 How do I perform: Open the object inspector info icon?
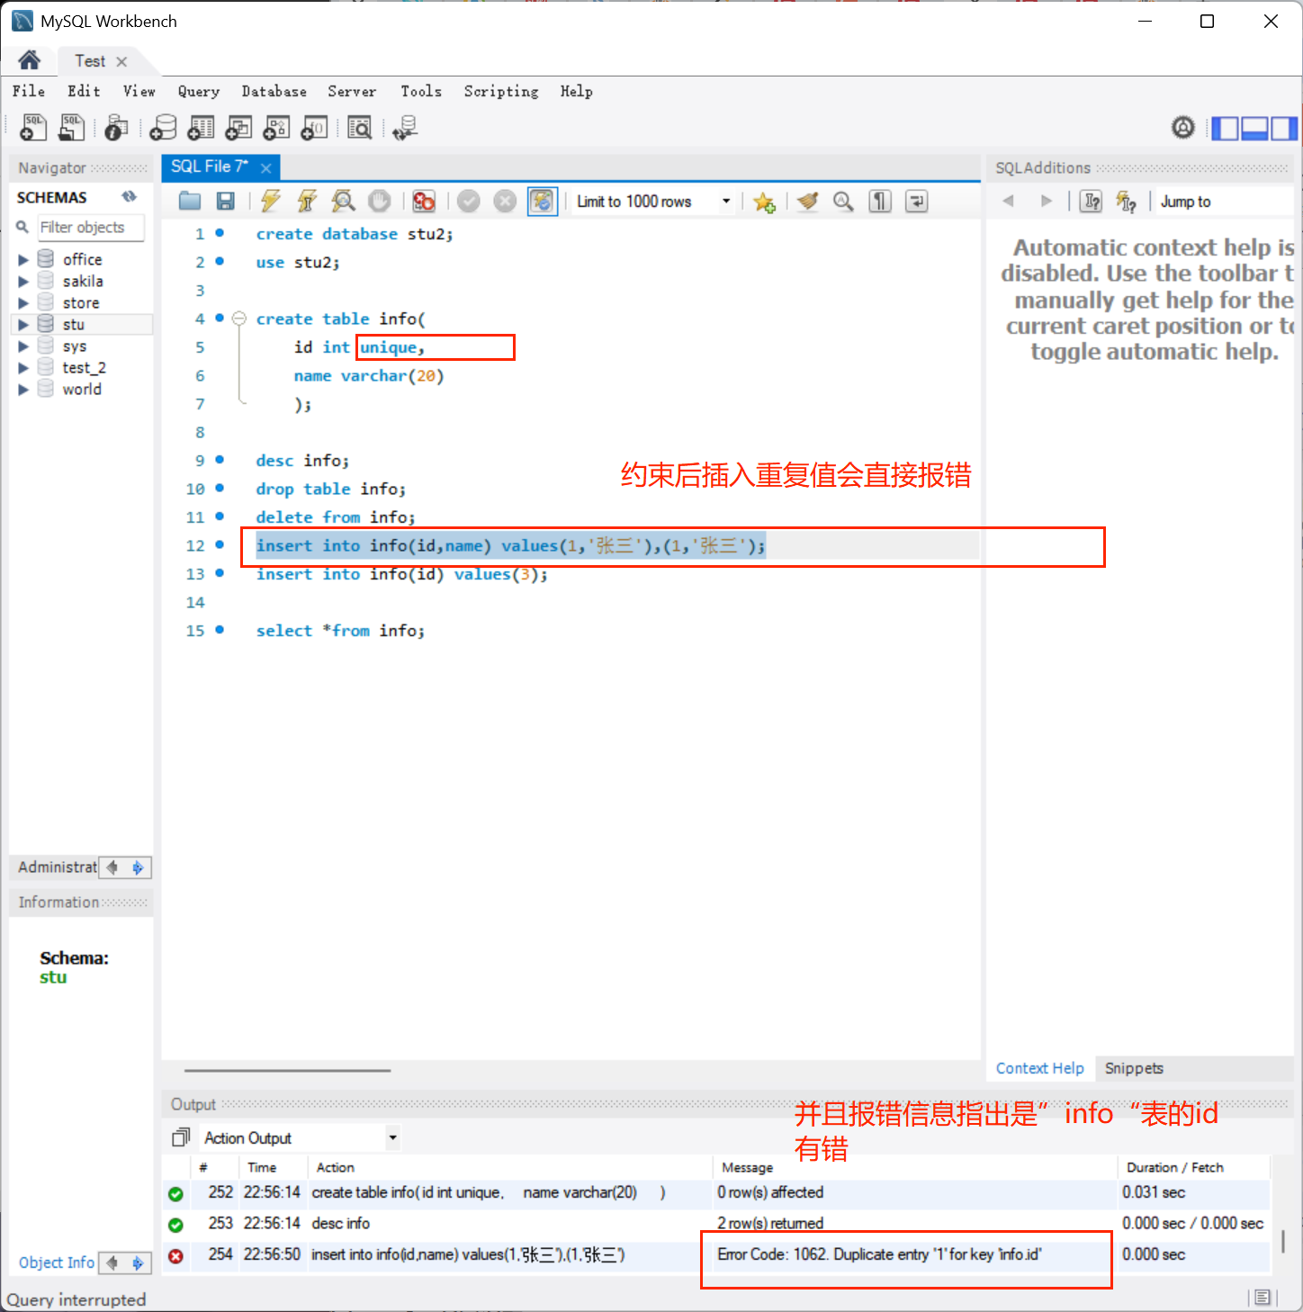[115, 128]
